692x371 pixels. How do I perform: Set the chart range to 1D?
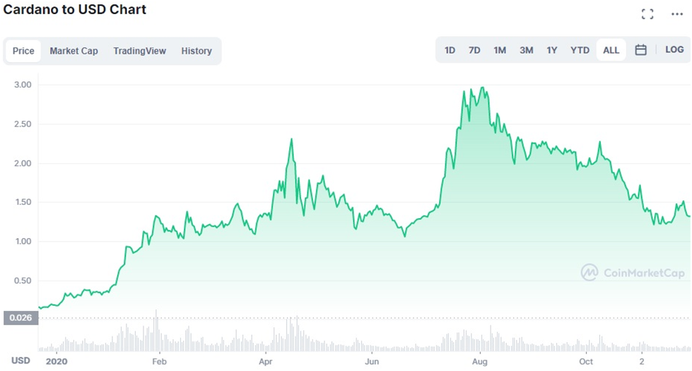point(450,50)
